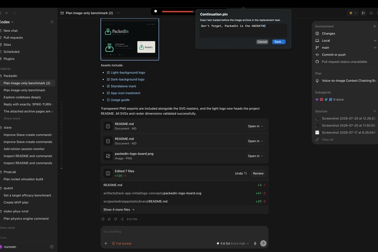Open the Create MVP plan chat

point(16,203)
